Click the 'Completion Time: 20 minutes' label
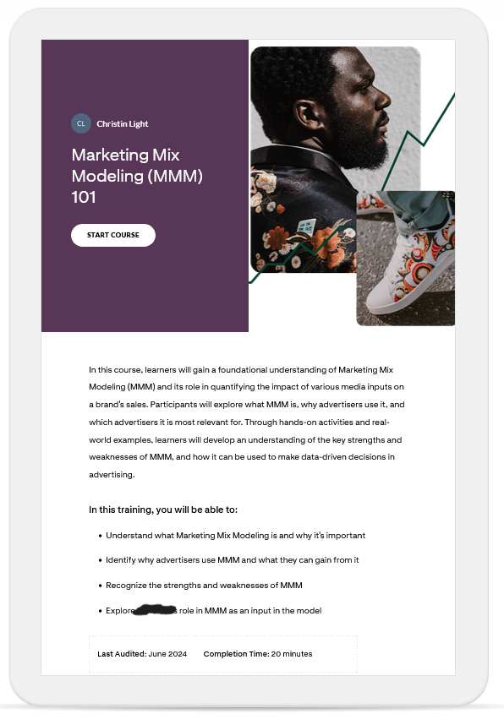This screenshot has width=504, height=725. point(258,654)
